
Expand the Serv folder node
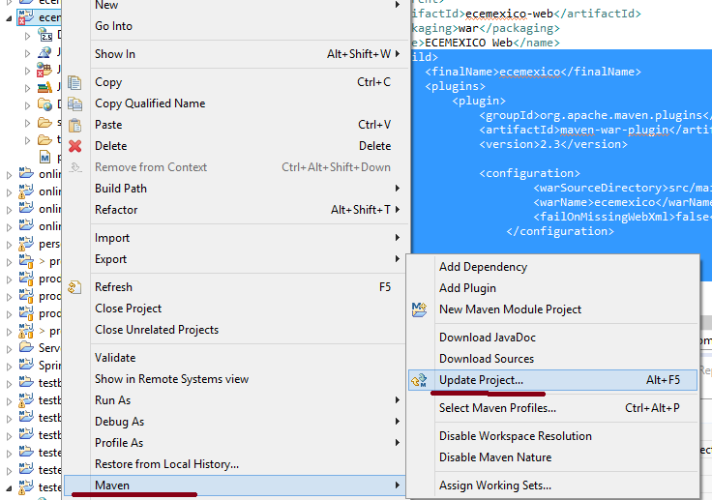9,349
